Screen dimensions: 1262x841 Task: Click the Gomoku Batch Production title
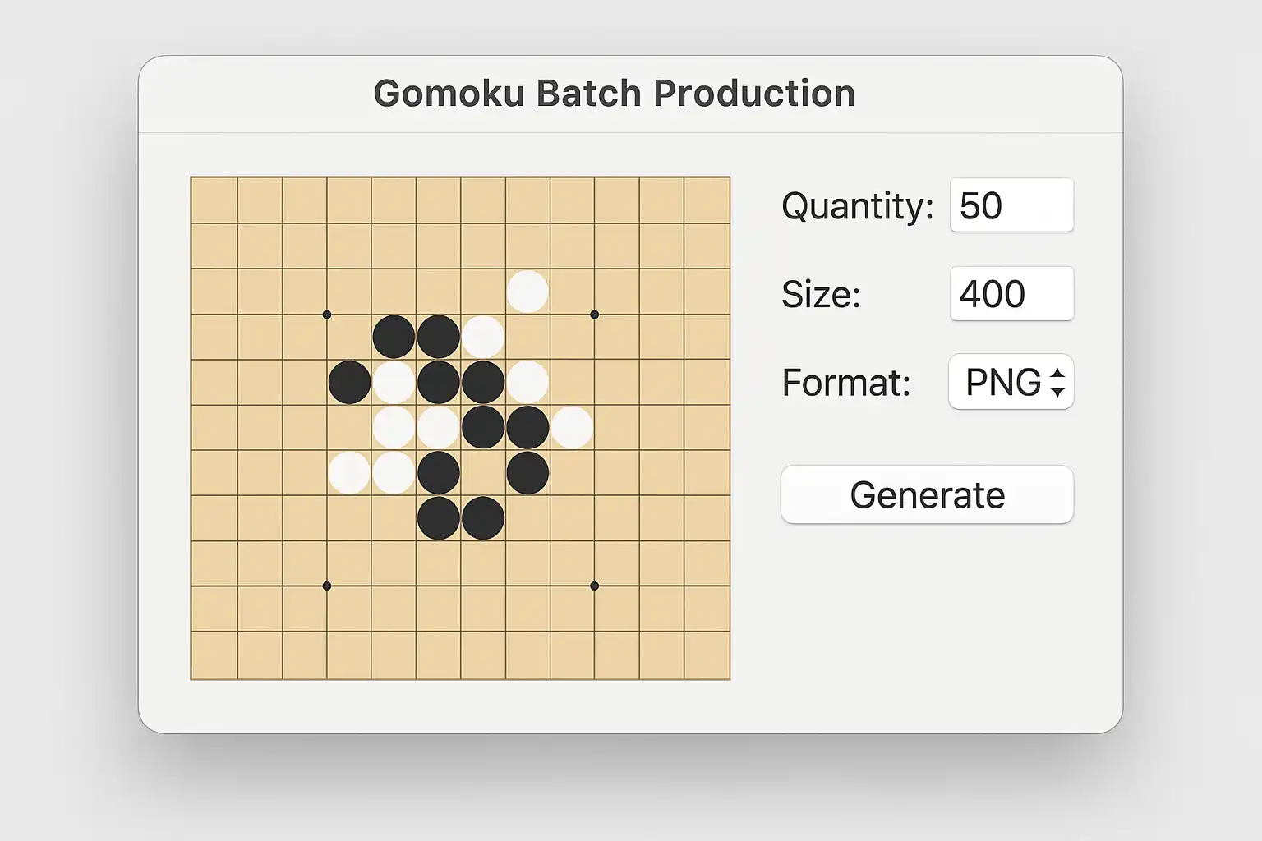[614, 94]
